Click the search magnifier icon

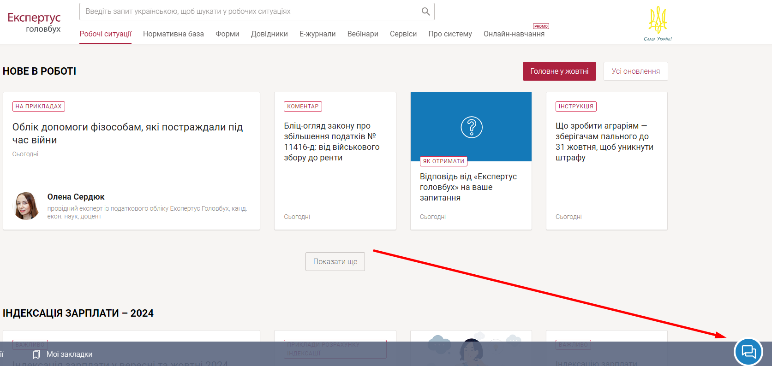click(x=425, y=12)
